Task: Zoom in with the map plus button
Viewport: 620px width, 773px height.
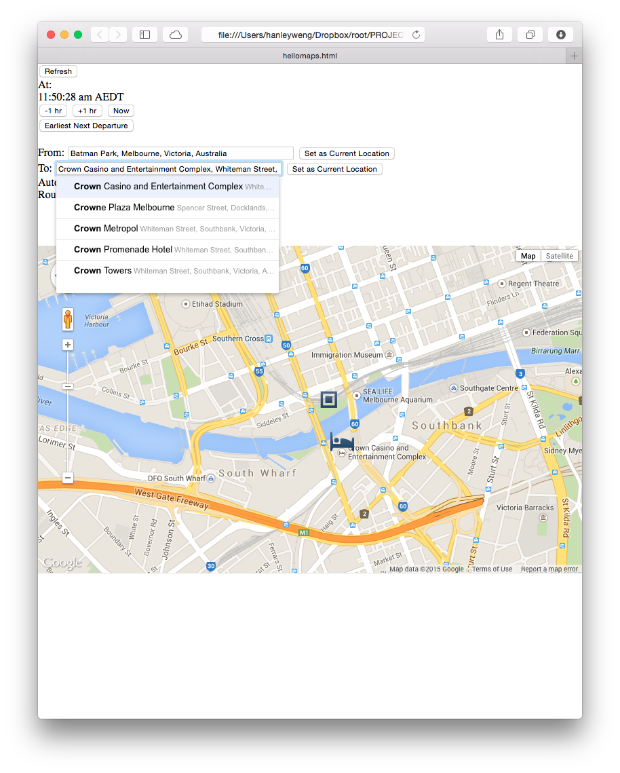Action: tap(68, 345)
